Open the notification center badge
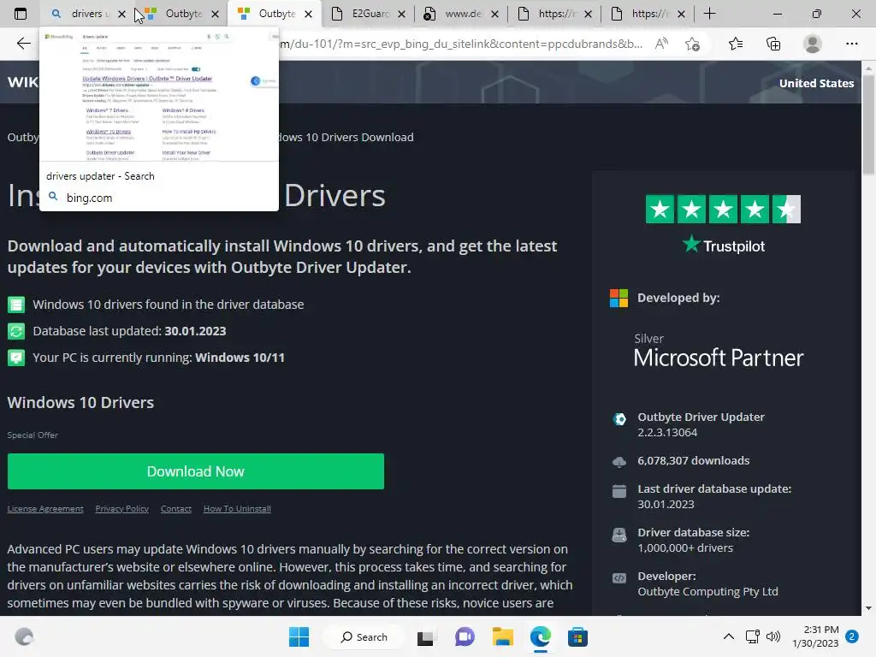This screenshot has width=876, height=657. pos(852,636)
